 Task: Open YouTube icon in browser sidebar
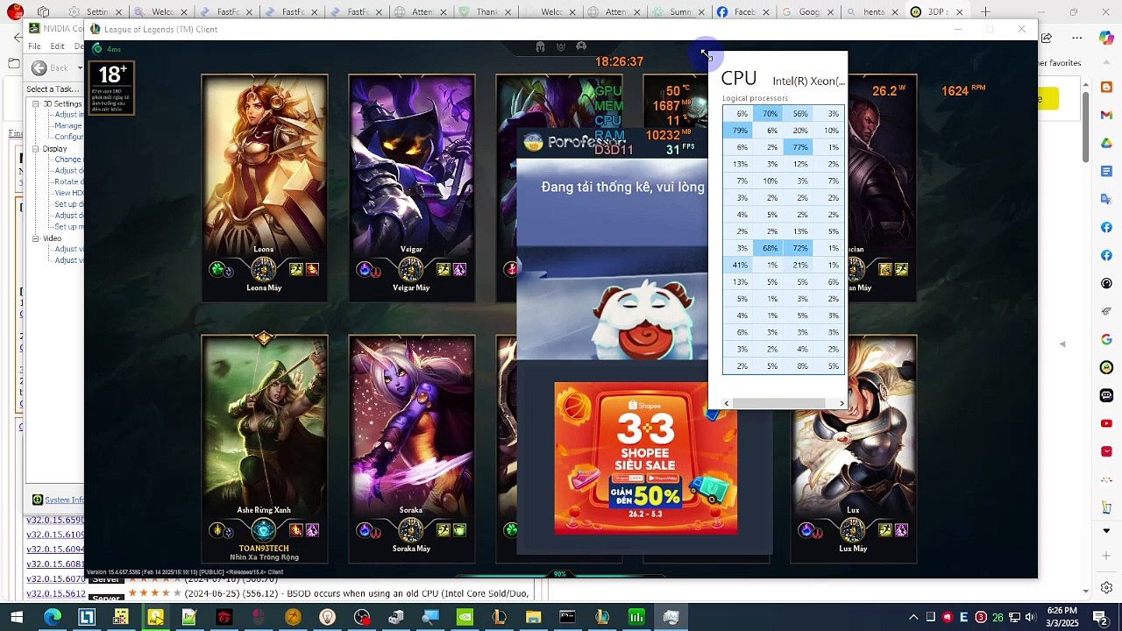pos(1106,423)
